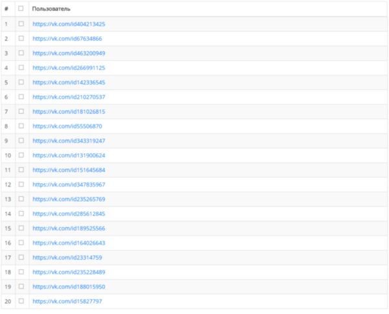The image size is (389, 314).
Task: Open link https://vk.com/id188015950
Action: pyautogui.click(x=69, y=287)
